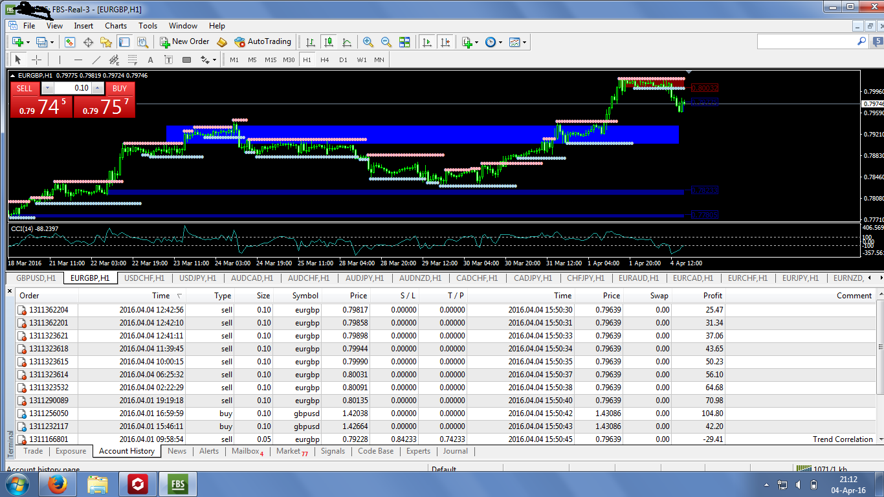Click the red app icon in the taskbar
This screenshot has width=884, height=497.
point(138,484)
